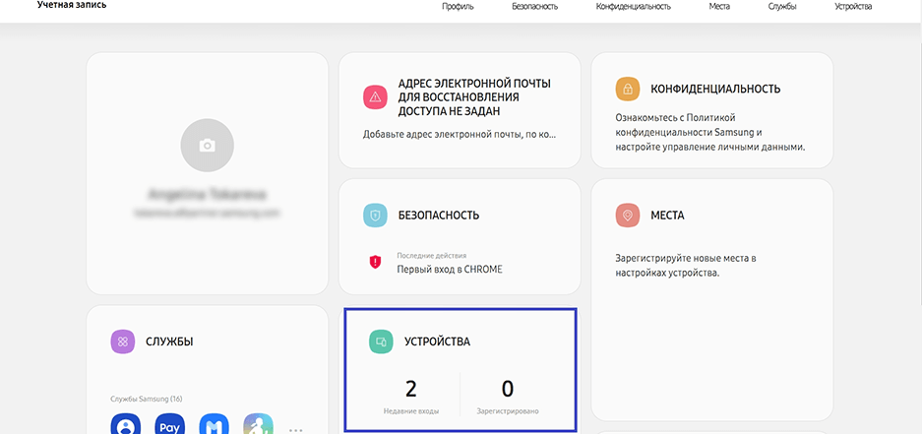Click the 'Зарегистрировано' label

coord(508,411)
